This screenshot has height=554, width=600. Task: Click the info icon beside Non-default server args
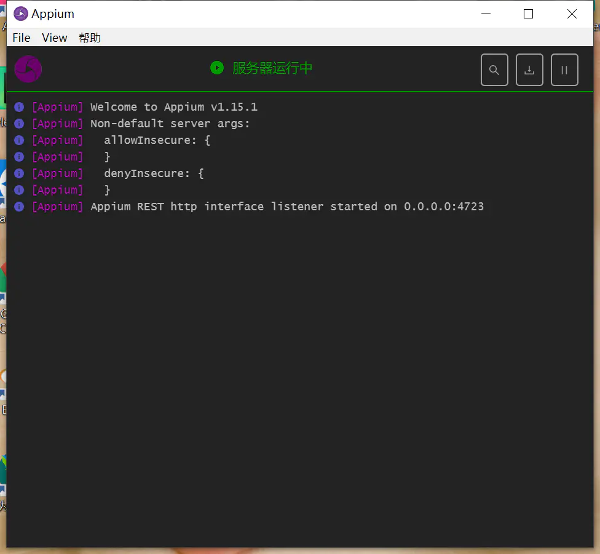pyautogui.click(x=19, y=124)
